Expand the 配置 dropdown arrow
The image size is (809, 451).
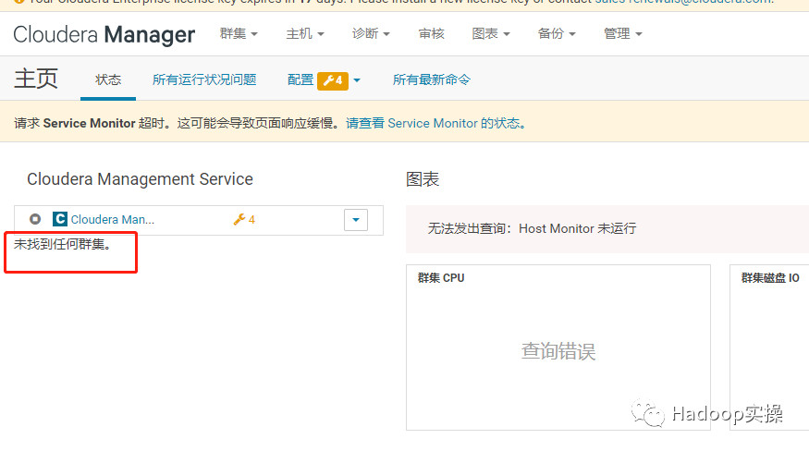[x=357, y=80]
